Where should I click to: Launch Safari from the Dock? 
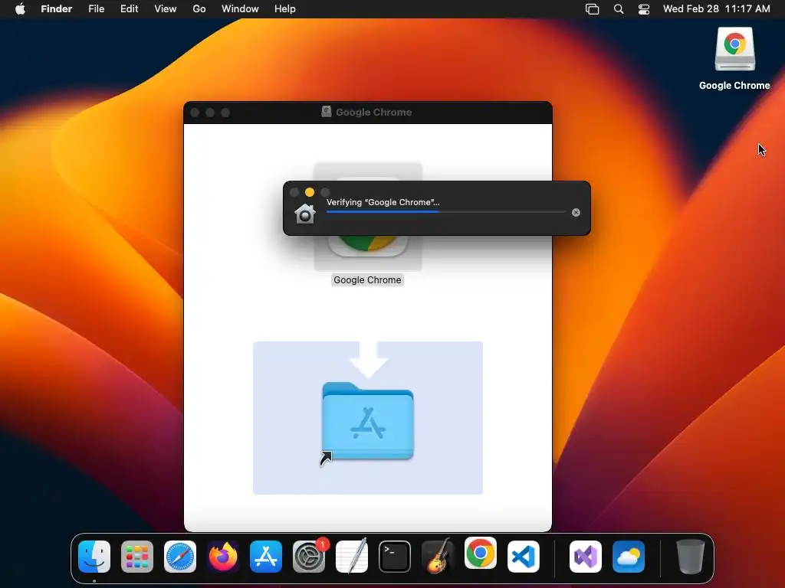(x=179, y=557)
